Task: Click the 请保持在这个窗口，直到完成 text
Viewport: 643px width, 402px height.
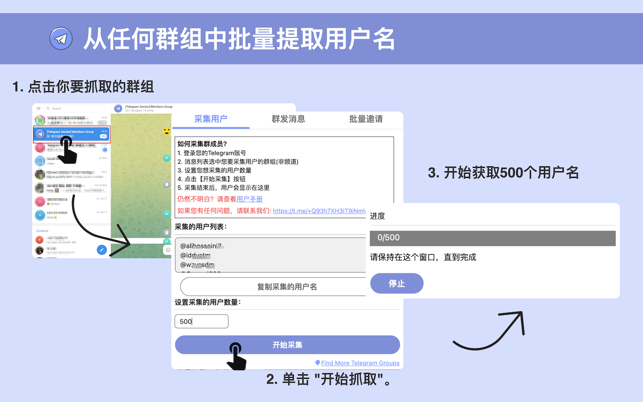Action: pos(423,257)
